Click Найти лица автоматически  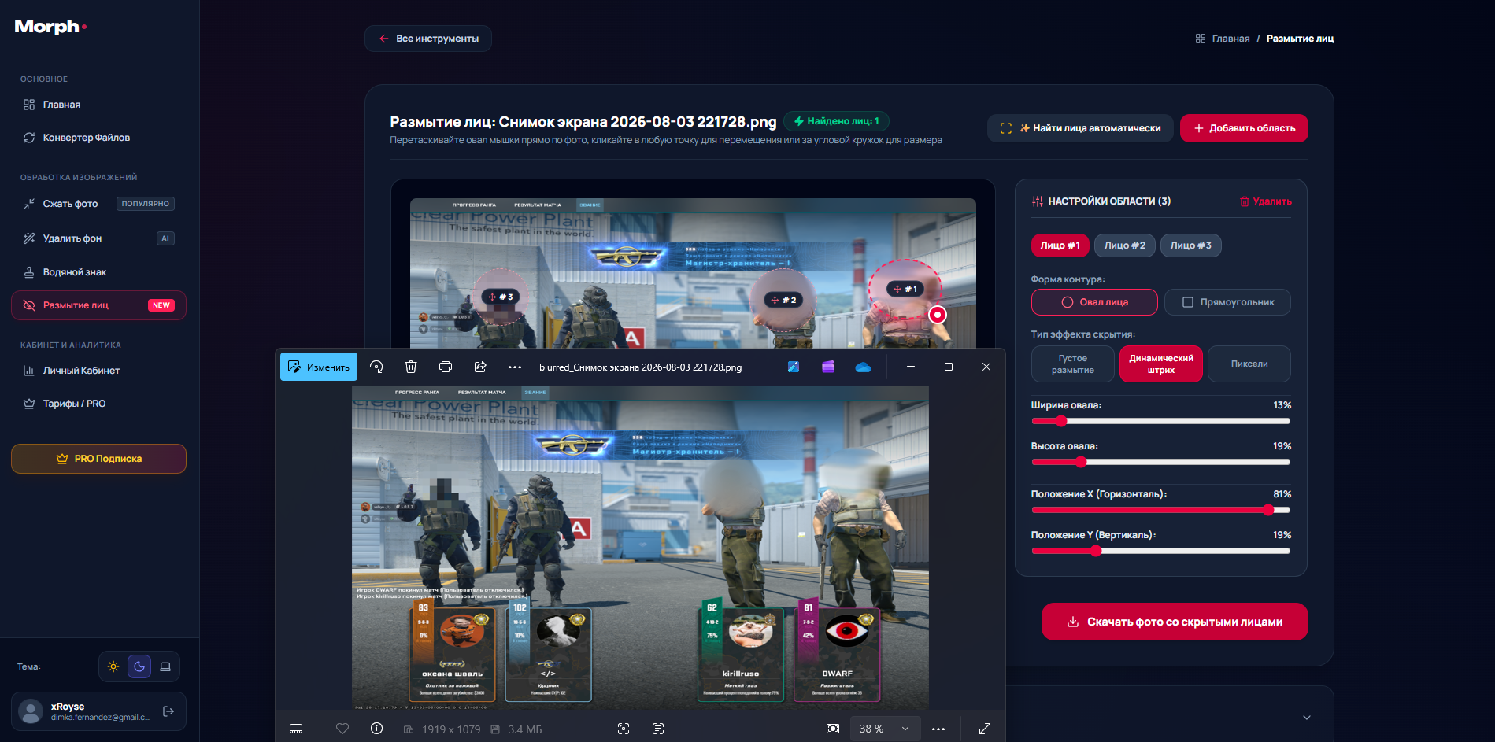point(1080,128)
